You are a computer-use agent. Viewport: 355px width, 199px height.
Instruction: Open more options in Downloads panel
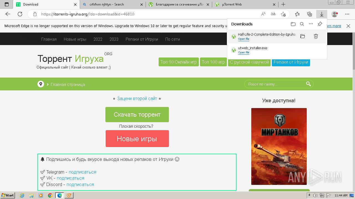pos(311,24)
